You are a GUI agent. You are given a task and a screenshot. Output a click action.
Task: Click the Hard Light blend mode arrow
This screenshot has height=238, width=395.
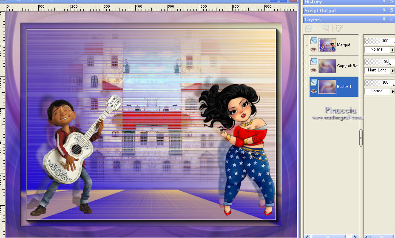[392, 71]
